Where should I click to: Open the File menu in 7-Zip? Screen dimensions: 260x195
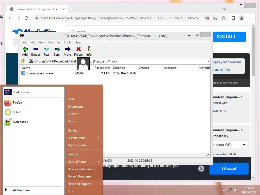pyautogui.click(x=24, y=42)
